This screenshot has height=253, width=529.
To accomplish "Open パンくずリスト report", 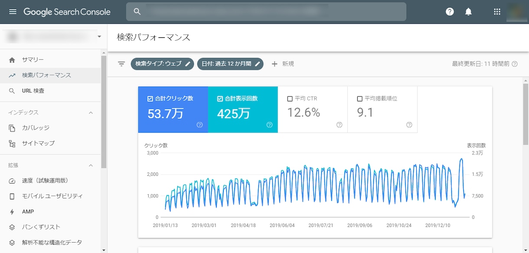I will tap(50, 227).
